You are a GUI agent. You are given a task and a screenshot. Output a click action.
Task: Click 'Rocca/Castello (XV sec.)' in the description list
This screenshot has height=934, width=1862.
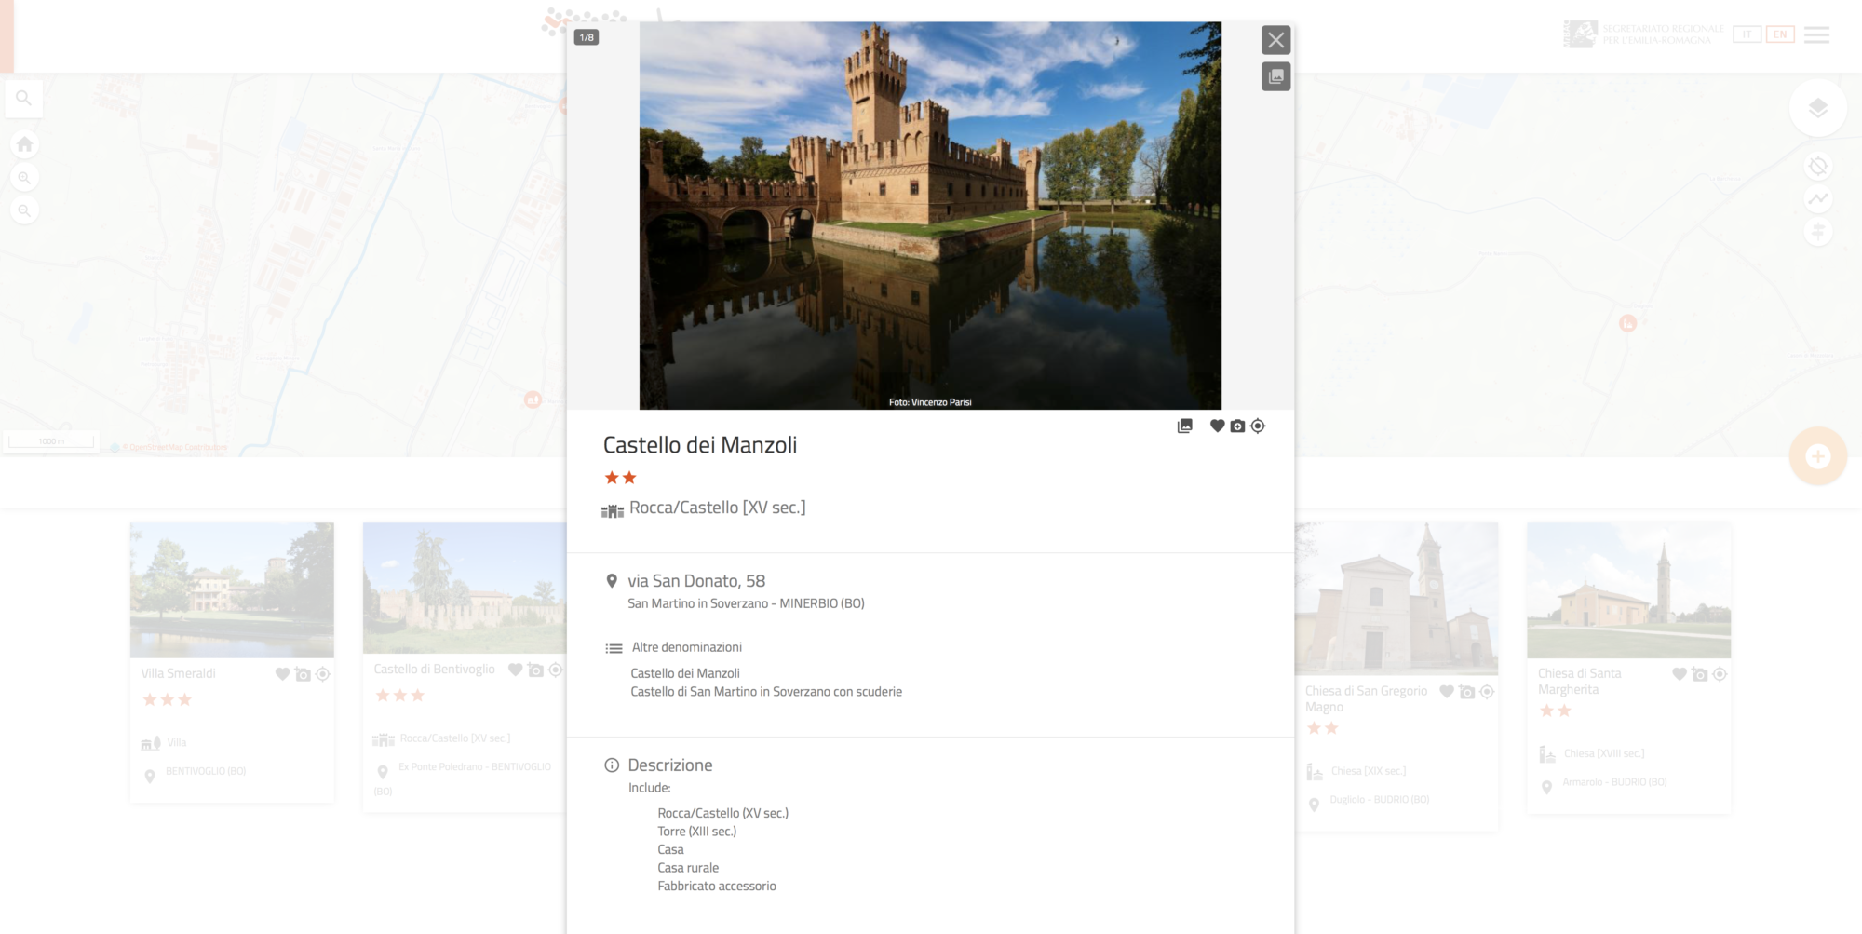[x=723, y=813]
